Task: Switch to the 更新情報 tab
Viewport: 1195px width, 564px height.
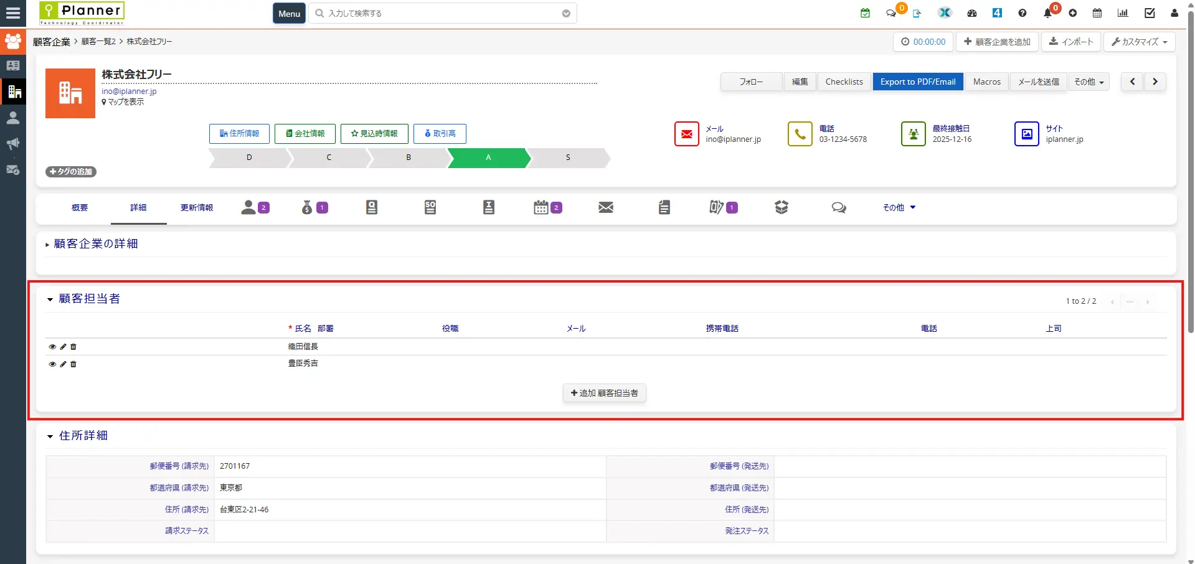Action: pyautogui.click(x=197, y=208)
